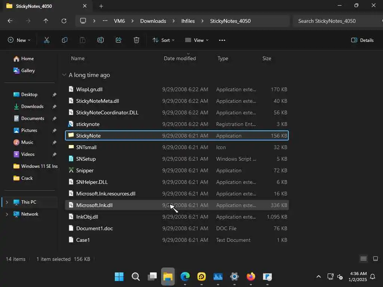This screenshot has height=287, width=383.
Task: Select the WispLgn.dll file
Action: tap(177, 89)
